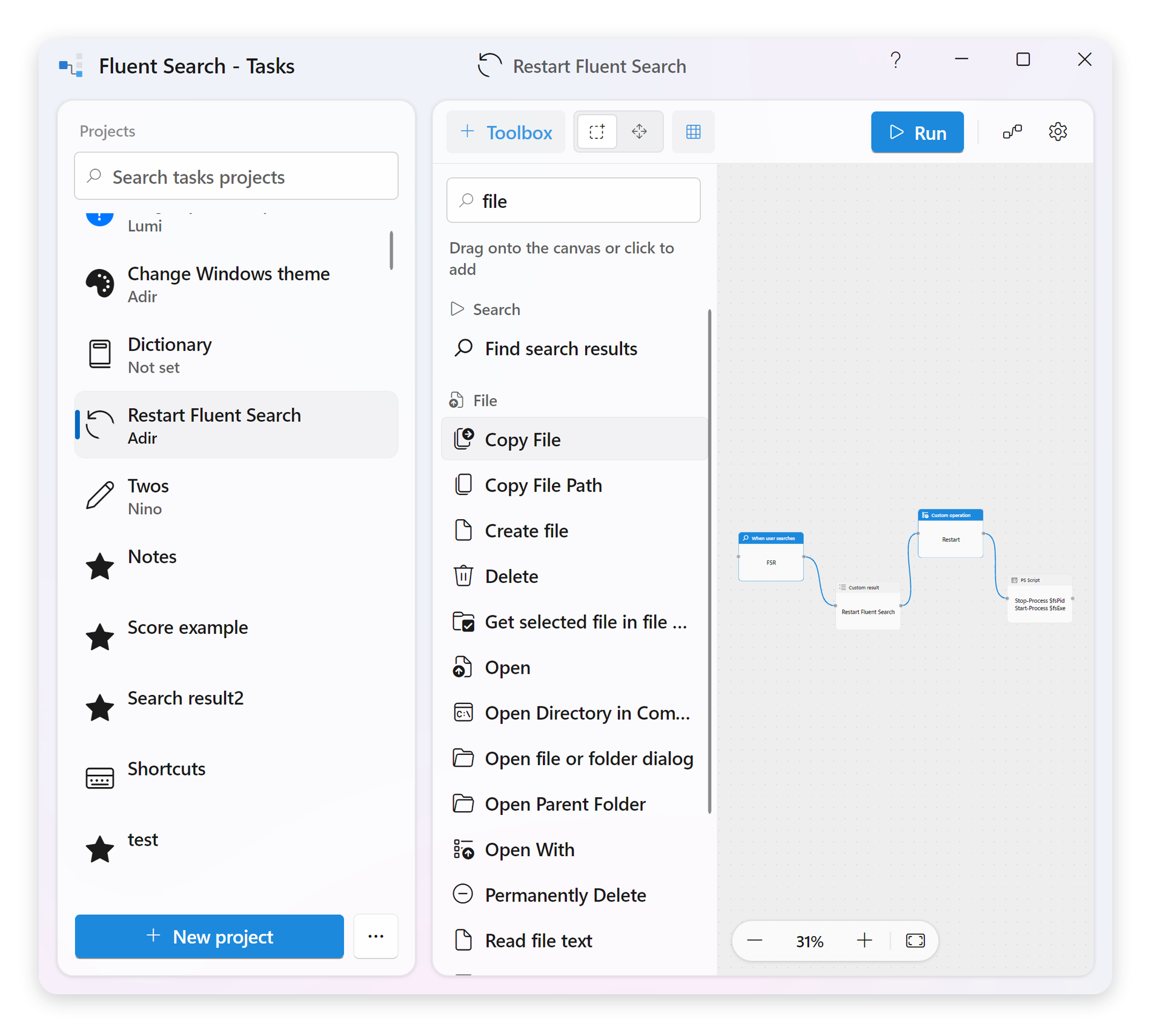Click the palette icon of Change Windows theme
This screenshot has height=1033, width=1151.
coord(100,284)
